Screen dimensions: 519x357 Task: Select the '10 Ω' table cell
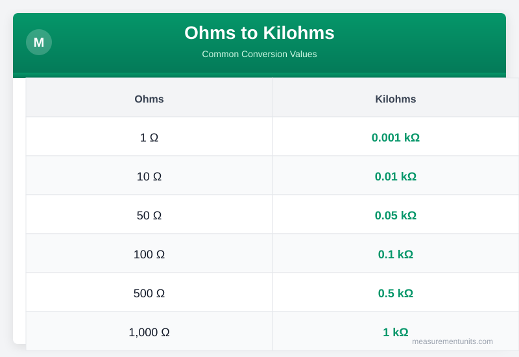149,175
